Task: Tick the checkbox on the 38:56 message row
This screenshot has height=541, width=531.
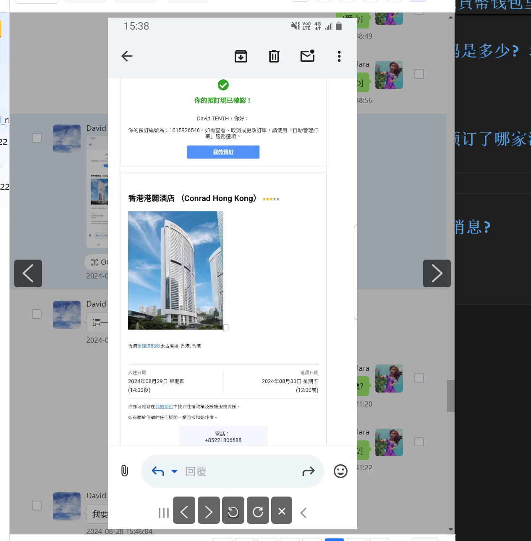Action: [419, 74]
